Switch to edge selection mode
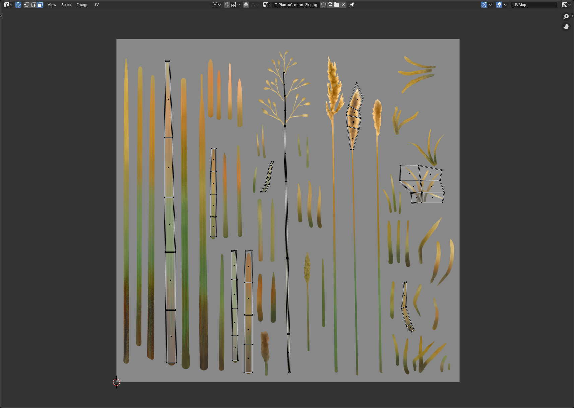Image resolution: width=574 pixels, height=408 pixels. tap(34, 5)
